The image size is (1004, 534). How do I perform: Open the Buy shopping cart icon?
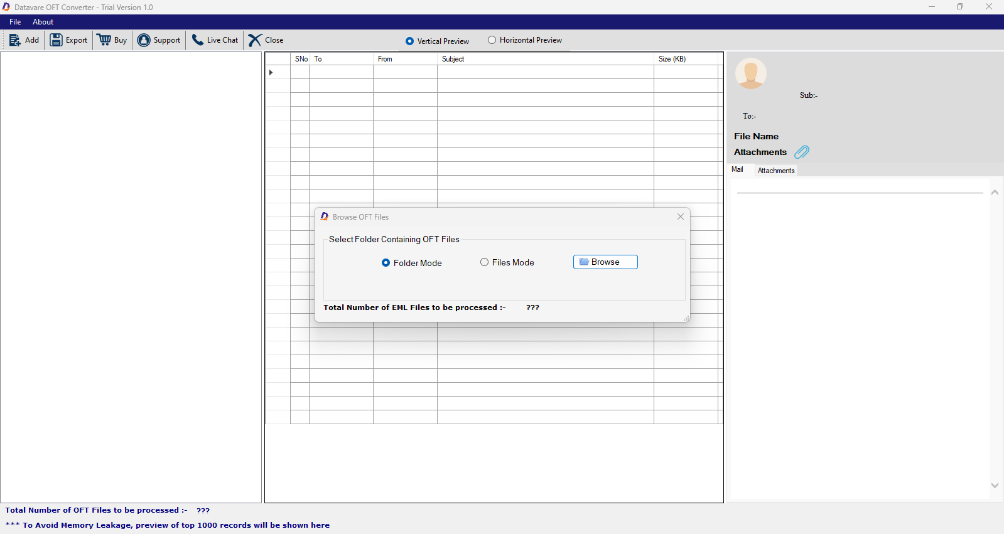(x=104, y=40)
